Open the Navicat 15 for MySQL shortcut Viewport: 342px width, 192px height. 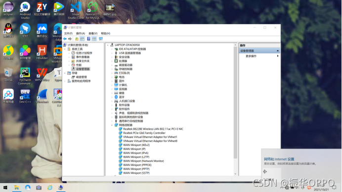[92, 10]
